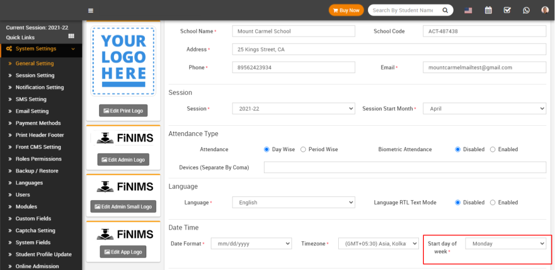Open the user profile avatar
This screenshot has width=555, height=270.
click(545, 10)
